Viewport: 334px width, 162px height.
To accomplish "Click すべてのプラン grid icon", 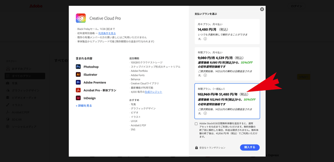I will pos(8,76).
